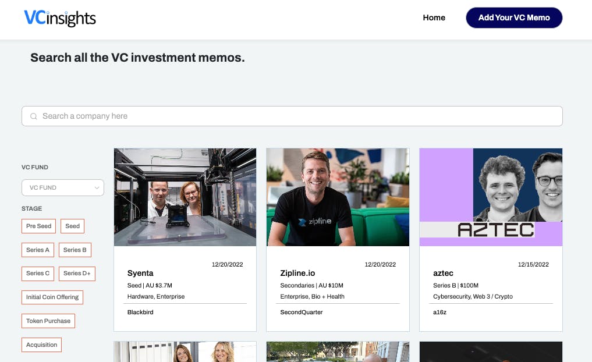The height and width of the screenshot is (362, 592).
Task: Toggle the Series C stage filter
Action: click(x=38, y=274)
